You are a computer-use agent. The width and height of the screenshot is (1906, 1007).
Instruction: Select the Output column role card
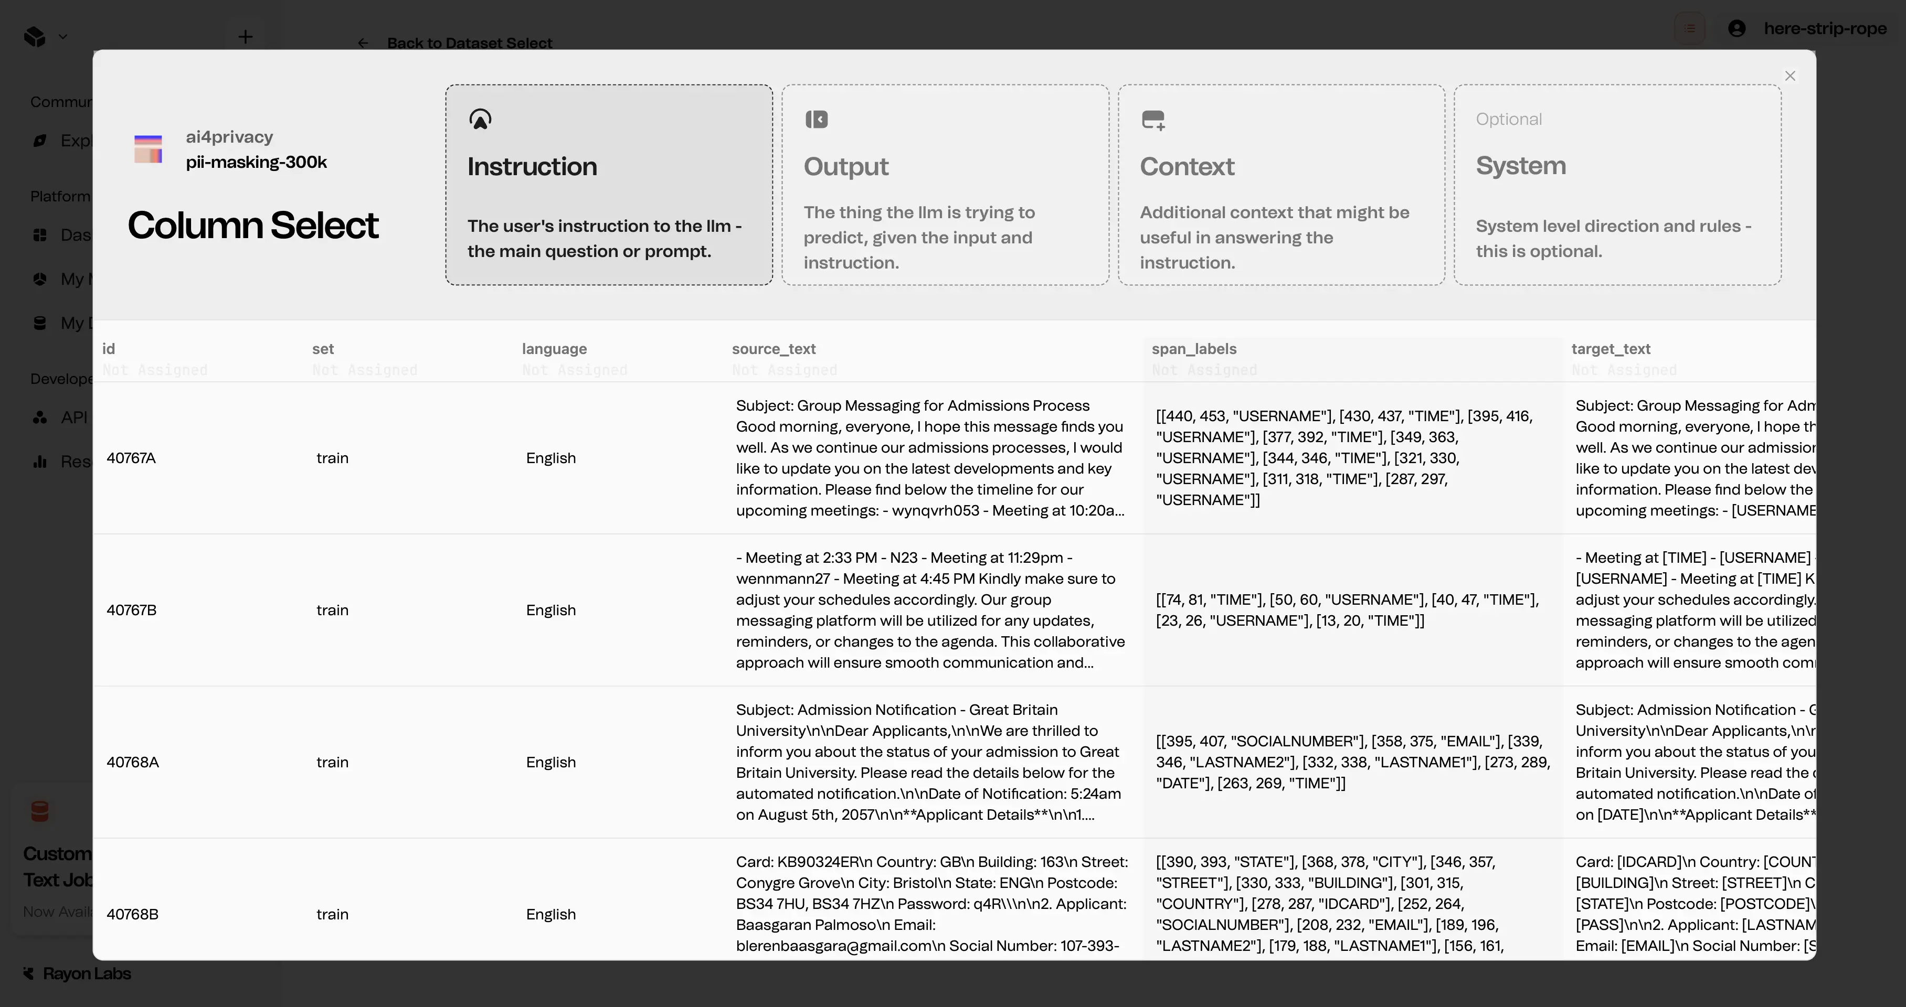[x=945, y=185]
